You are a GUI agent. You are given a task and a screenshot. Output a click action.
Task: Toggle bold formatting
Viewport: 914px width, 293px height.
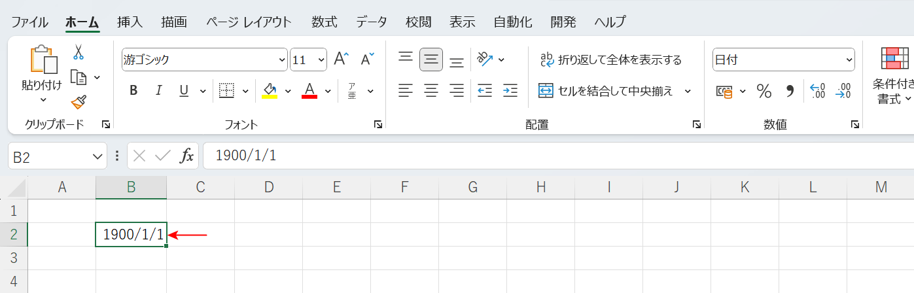tap(133, 90)
